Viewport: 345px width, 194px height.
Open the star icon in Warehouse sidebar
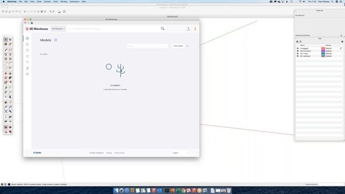pos(27,56)
